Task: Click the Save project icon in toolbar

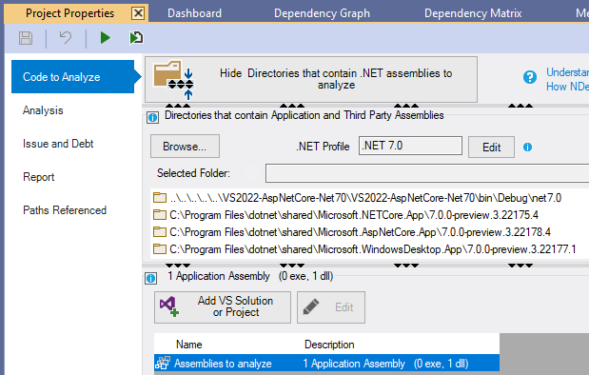Action: point(26,38)
